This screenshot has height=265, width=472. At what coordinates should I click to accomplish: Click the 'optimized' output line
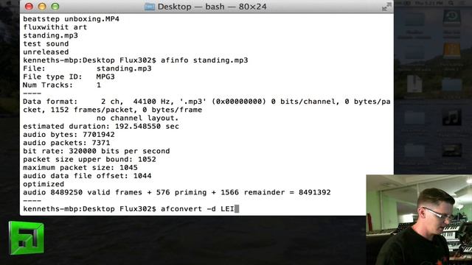click(44, 184)
